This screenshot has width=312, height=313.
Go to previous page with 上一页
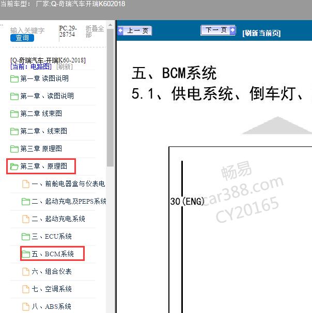135,31
